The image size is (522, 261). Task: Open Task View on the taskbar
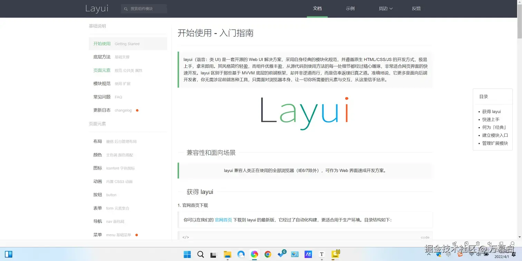(x=214, y=255)
